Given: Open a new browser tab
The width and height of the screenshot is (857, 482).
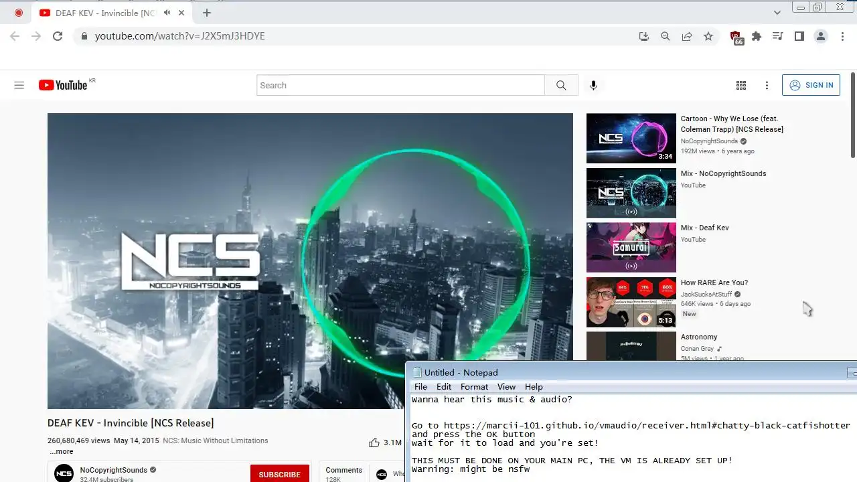Looking at the screenshot, I should pos(207,13).
